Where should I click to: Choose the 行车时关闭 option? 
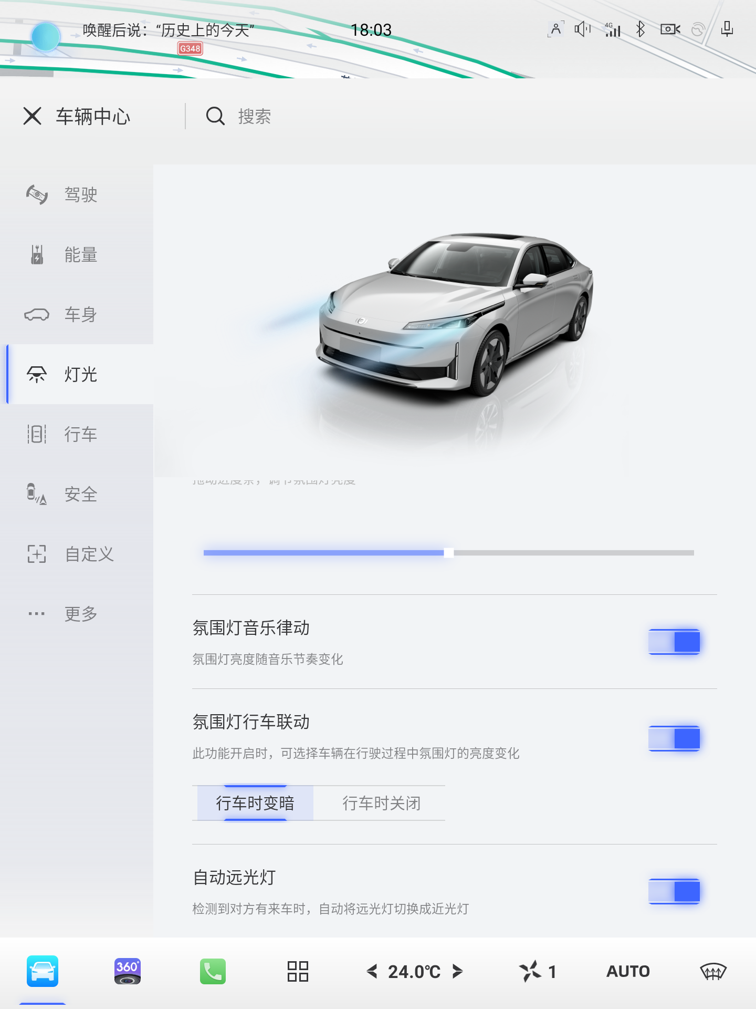click(x=381, y=803)
